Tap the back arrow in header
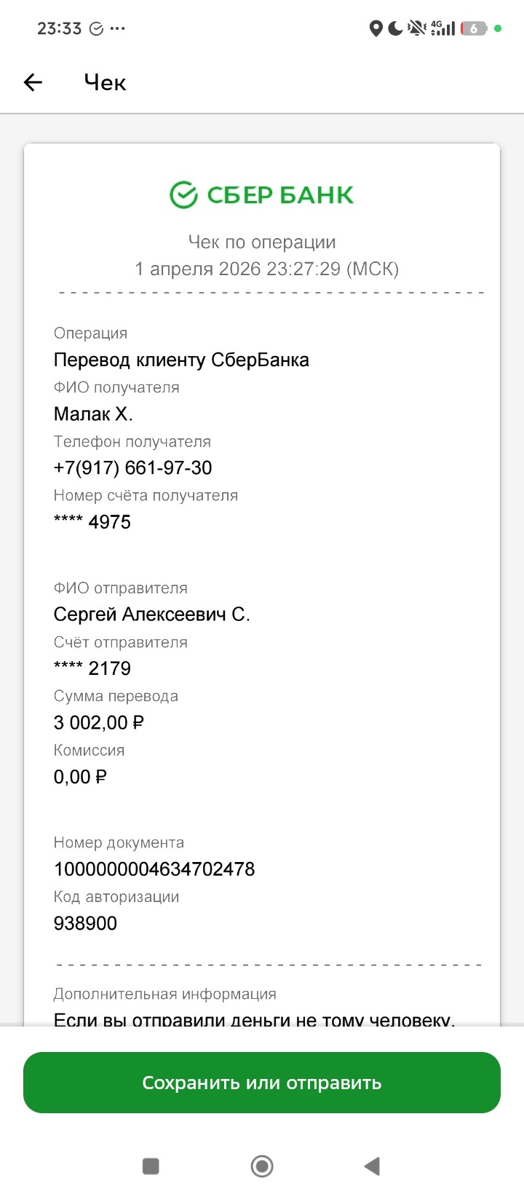Image resolution: width=524 pixels, height=1194 pixels. [33, 82]
